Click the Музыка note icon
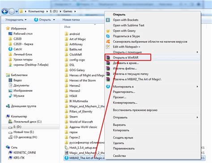This screenshot has height=163, width=212. [10, 96]
